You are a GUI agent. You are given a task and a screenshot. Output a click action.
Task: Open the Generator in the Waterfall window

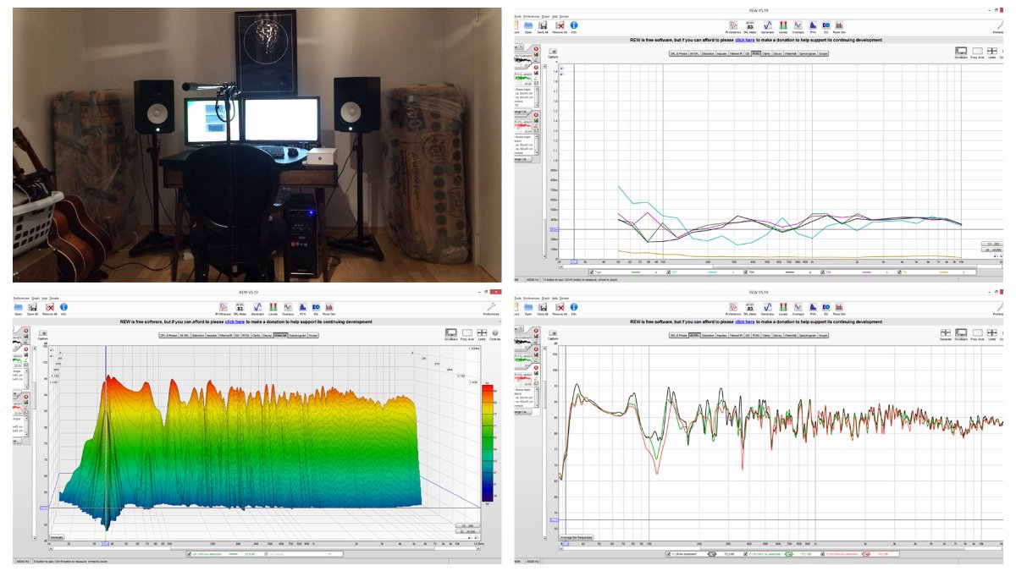[258, 308]
